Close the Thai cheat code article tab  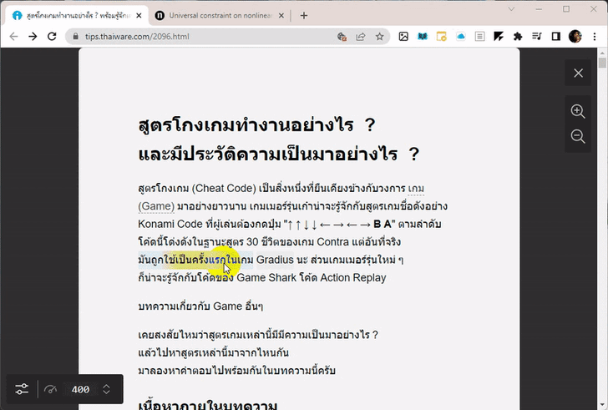coord(139,16)
